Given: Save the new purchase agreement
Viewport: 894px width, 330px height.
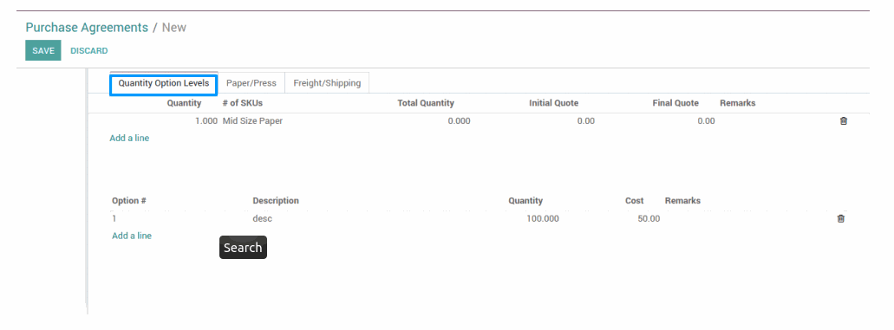Looking at the screenshot, I should (42, 51).
